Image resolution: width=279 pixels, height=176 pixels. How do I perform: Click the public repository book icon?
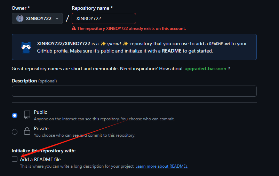(x=27, y=115)
